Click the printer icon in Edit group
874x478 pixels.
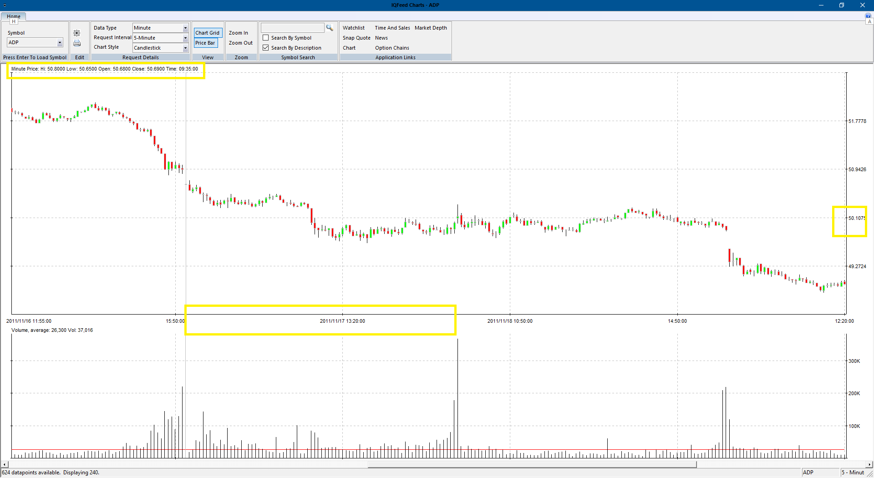[x=77, y=43]
